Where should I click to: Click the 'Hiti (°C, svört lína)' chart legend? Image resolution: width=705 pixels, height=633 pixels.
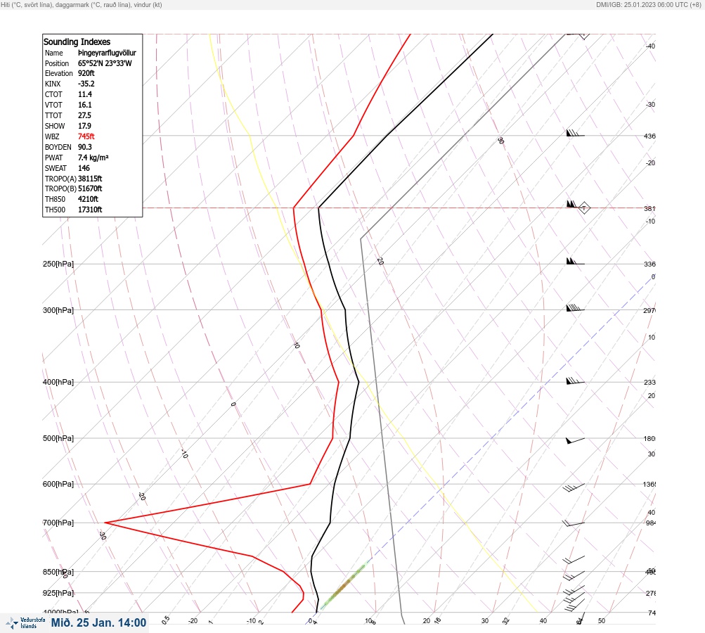tap(82, 4)
